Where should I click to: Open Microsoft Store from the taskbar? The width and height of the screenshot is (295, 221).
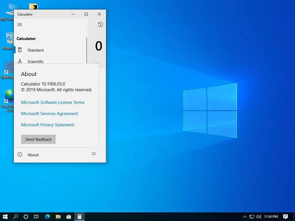[69, 217]
